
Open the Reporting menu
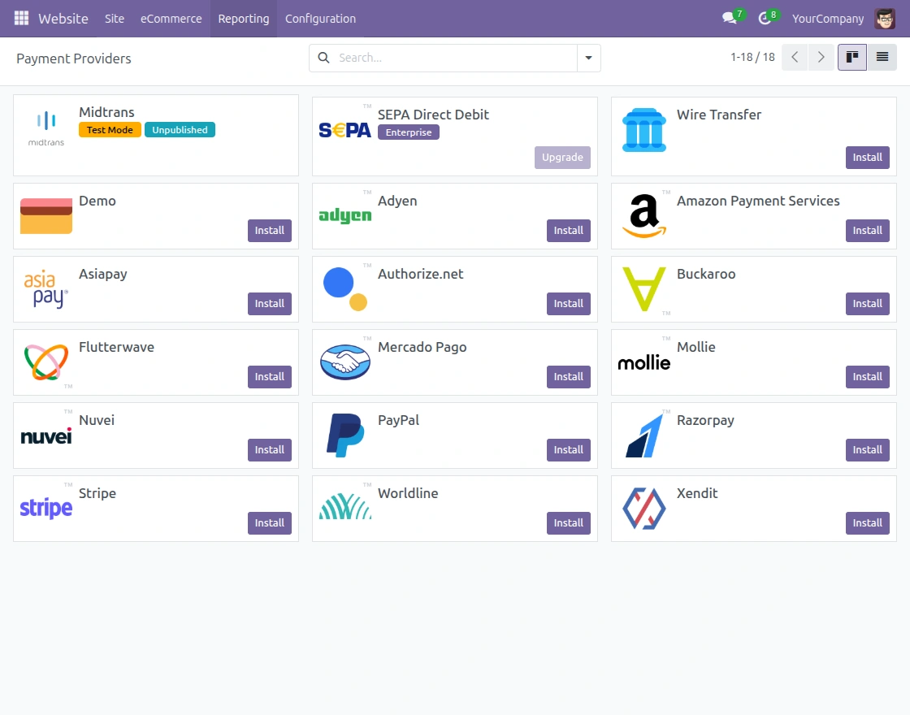click(244, 19)
